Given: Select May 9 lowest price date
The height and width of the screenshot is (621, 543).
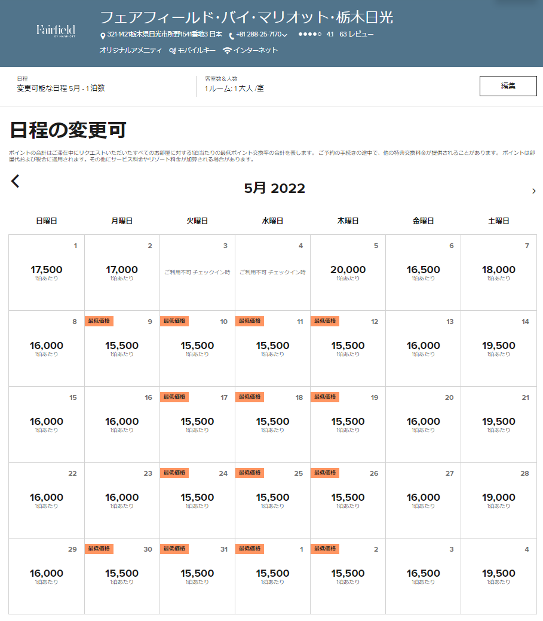Looking at the screenshot, I should click(122, 348).
